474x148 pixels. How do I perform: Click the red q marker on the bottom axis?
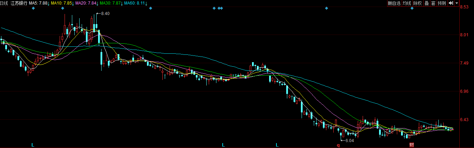[x=338, y=145]
